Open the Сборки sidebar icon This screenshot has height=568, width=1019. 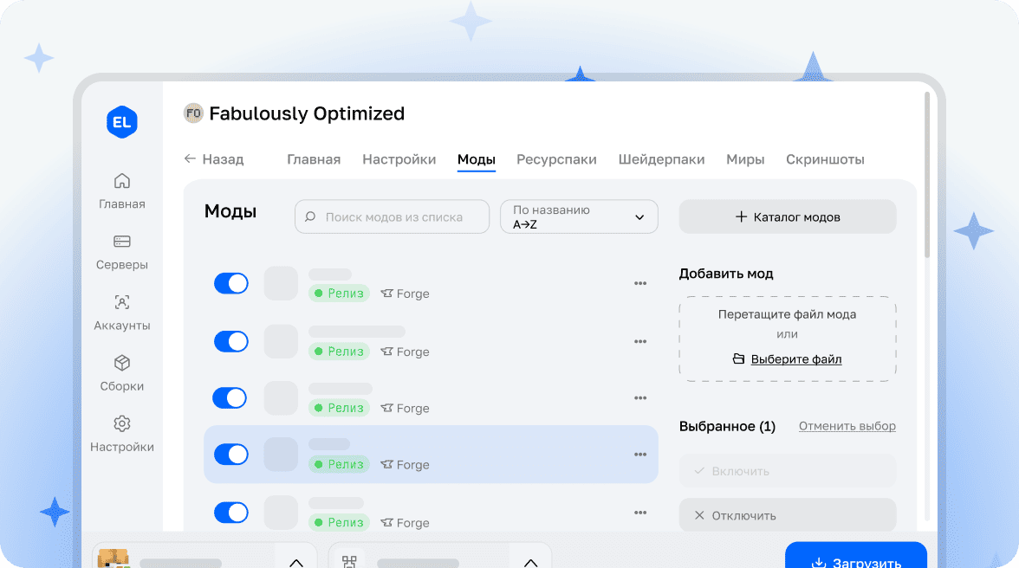121,363
